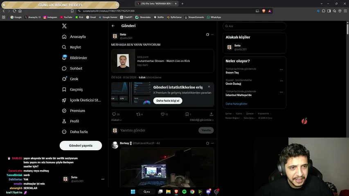
Task: Go back with Gönderi arrow
Action: pyautogui.click(x=113, y=26)
